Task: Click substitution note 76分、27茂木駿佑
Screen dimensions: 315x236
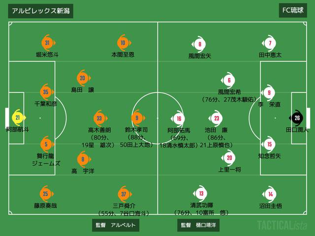Action: [229, 99]
